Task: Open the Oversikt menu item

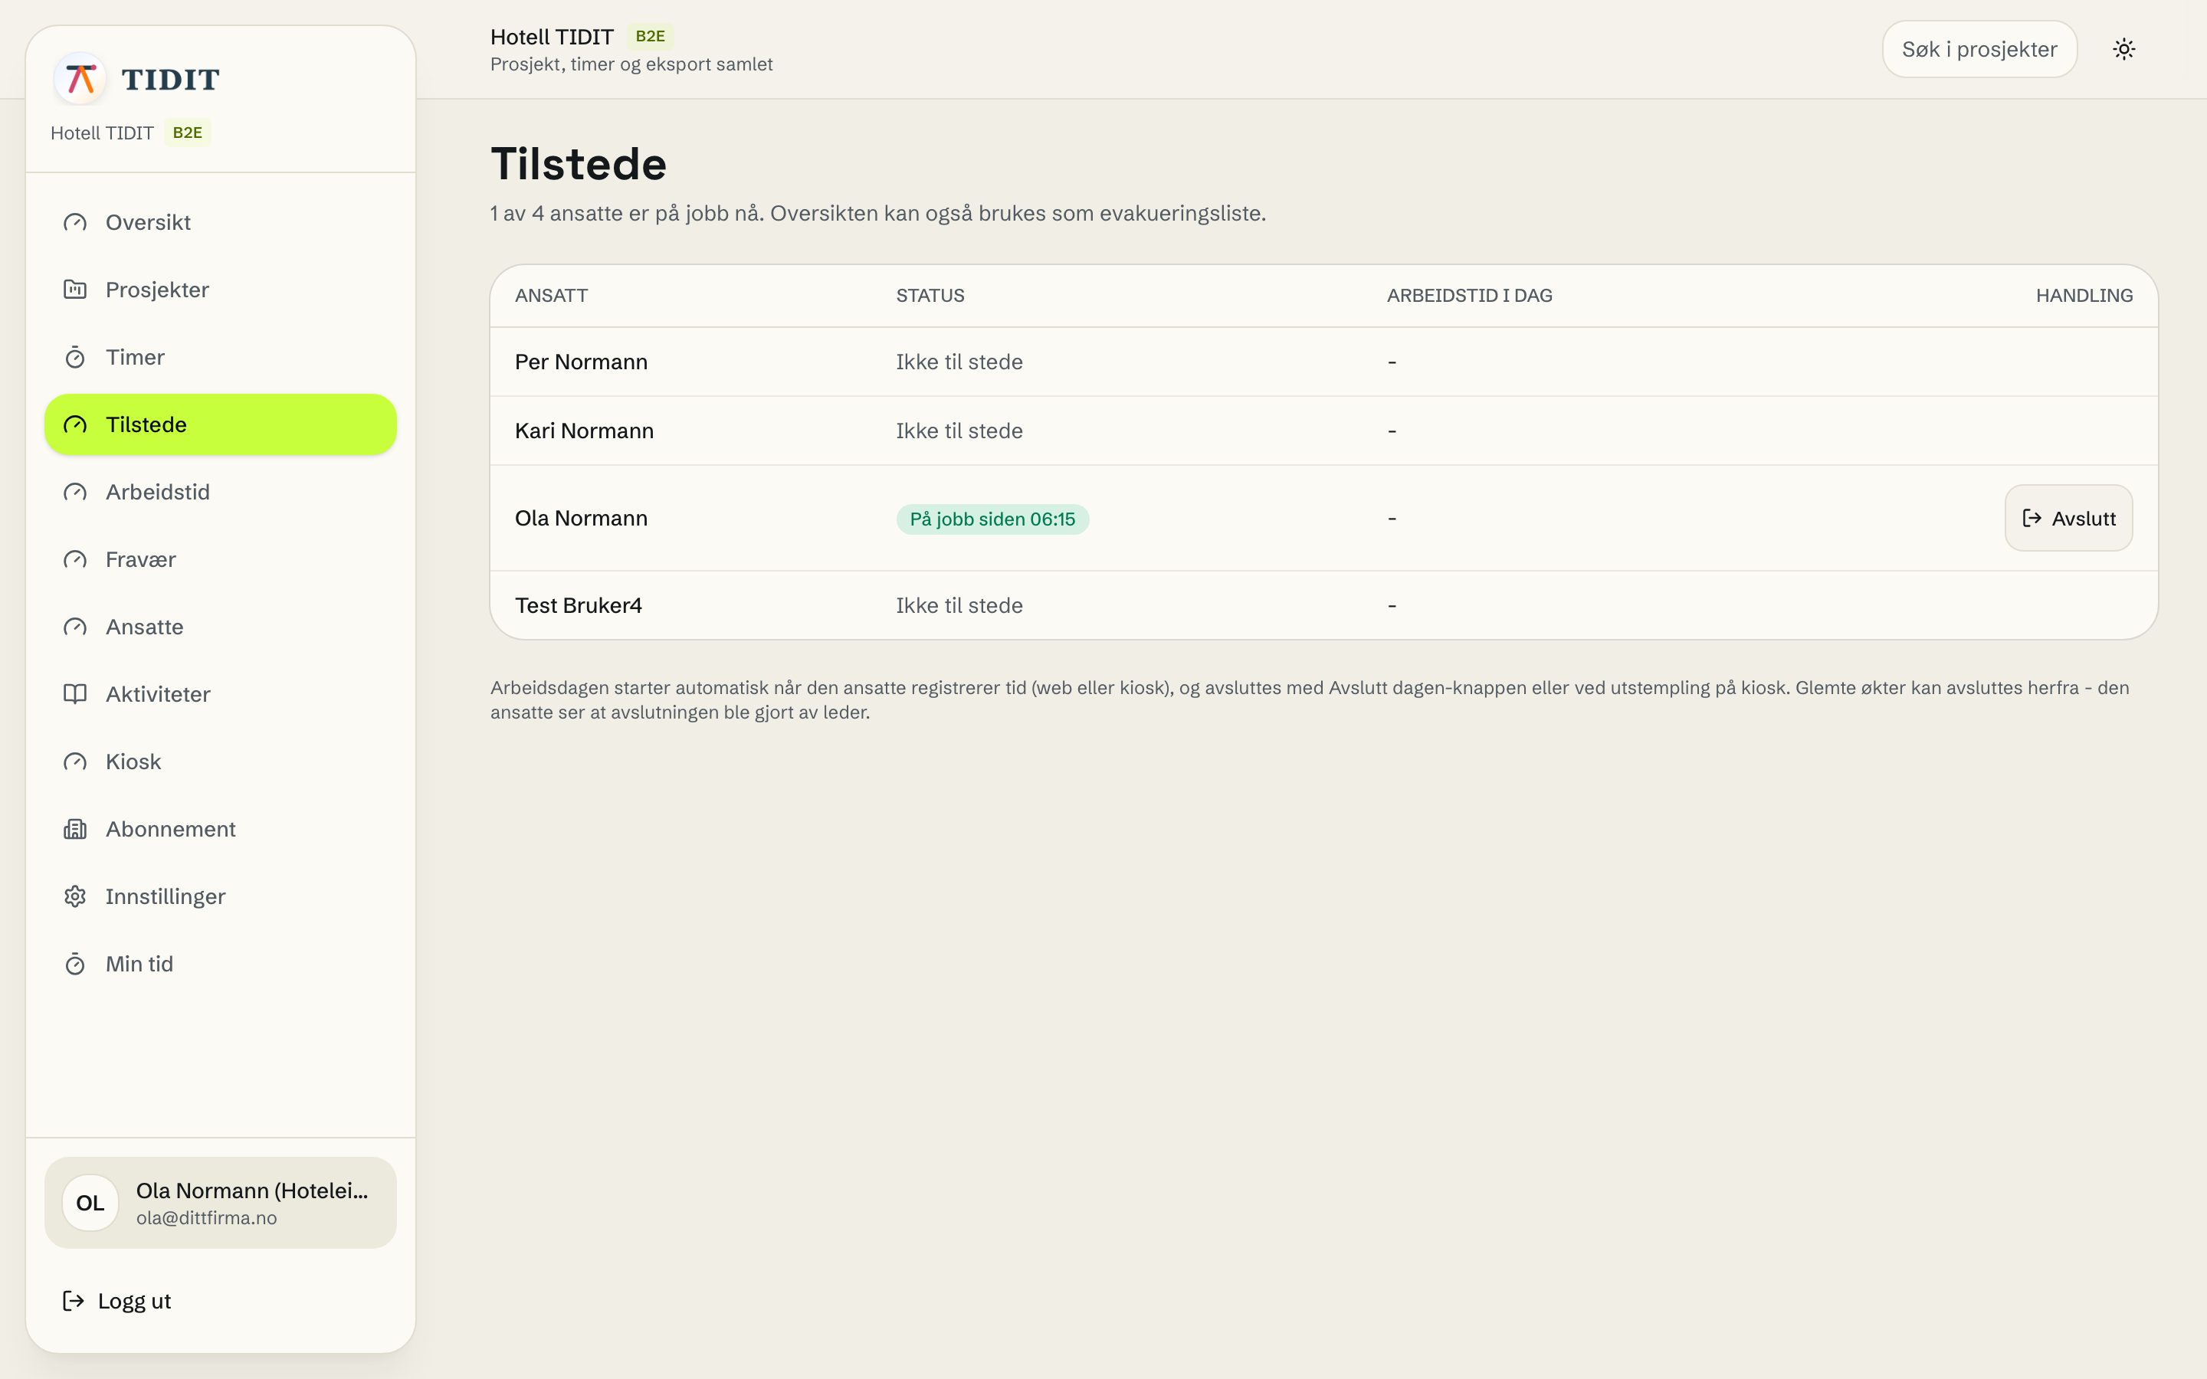Action: tap(221, 222)
